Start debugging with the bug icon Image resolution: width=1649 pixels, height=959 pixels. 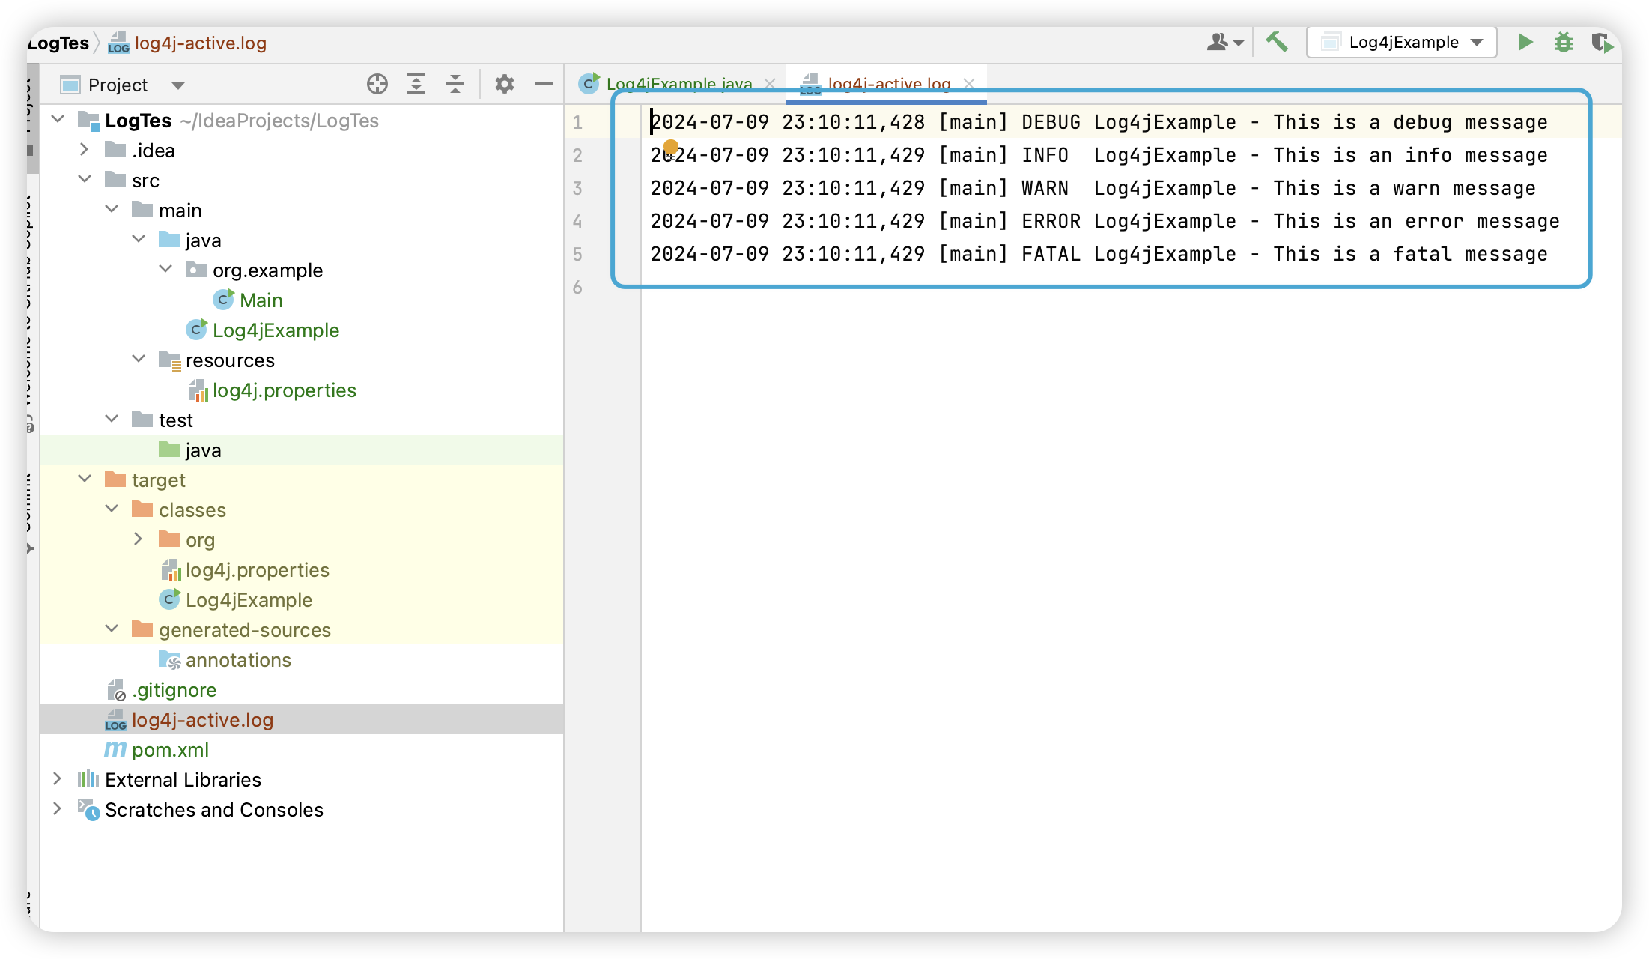(x=1564, y=42)
